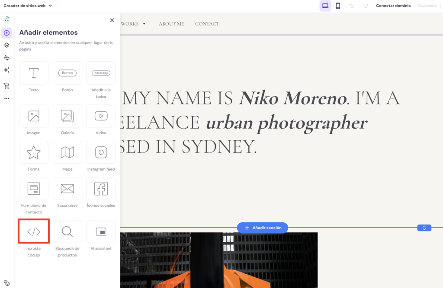Select the Galería element tile
This screenshot has height=288, width=443.
tap(67, 116)
